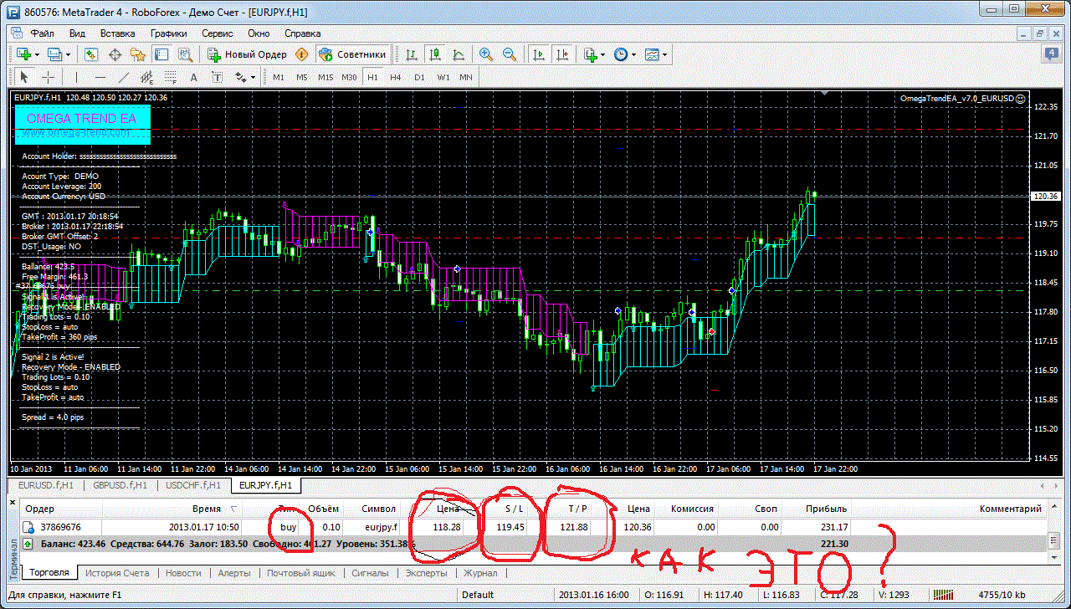The width and height of the screenshot is (1071, 609).
Task: Select the Trendline drawing tool
Action: tap(124, 77)
